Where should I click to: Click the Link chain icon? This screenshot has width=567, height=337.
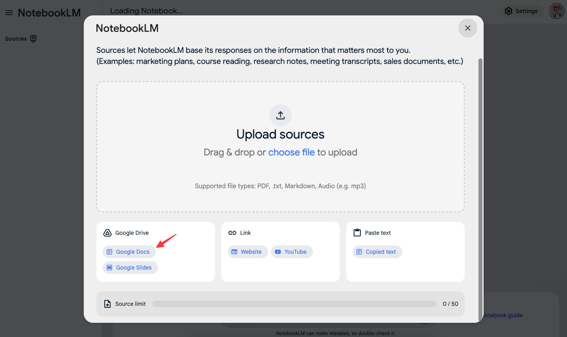click(x=232, y=233)
